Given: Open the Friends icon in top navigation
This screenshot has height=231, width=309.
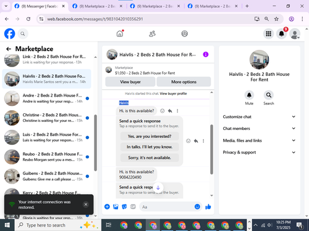Looking at the screenshot, I should pyautogui.click(x=152, y=33).
